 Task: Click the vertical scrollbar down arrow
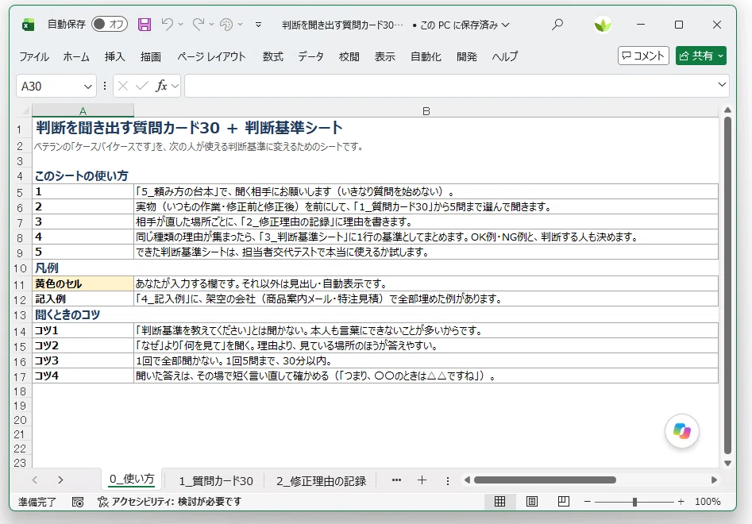click(x=727, y=463)
